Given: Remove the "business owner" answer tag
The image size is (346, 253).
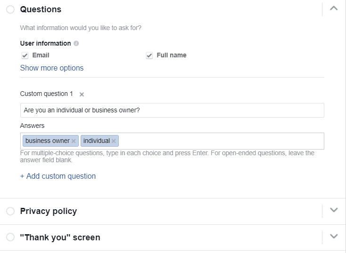Looking at the screenshot, I should click(74, 141).
